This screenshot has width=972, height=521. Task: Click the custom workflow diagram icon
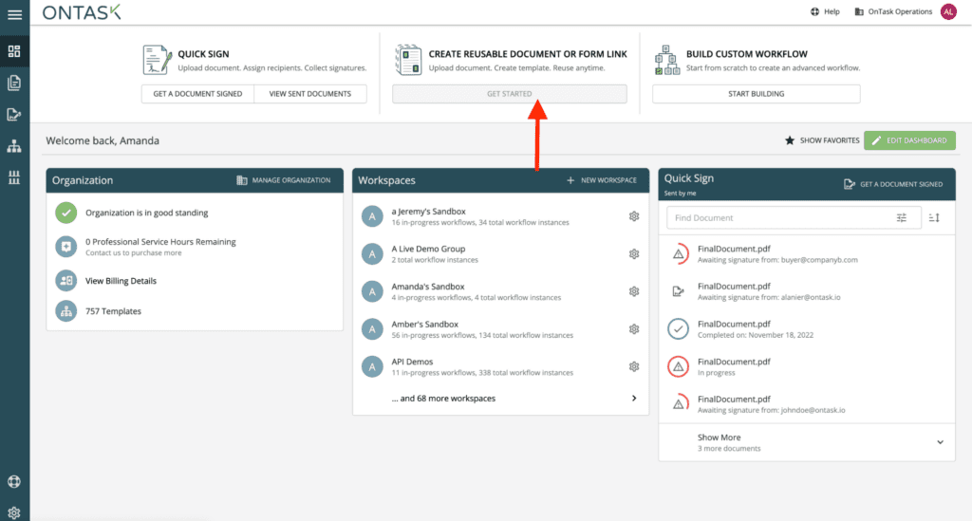(667, 60)
